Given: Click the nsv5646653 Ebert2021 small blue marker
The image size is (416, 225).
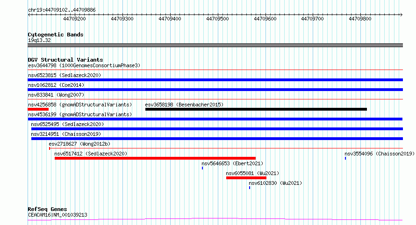Looking at the screenshot, I should click(202, 168).
